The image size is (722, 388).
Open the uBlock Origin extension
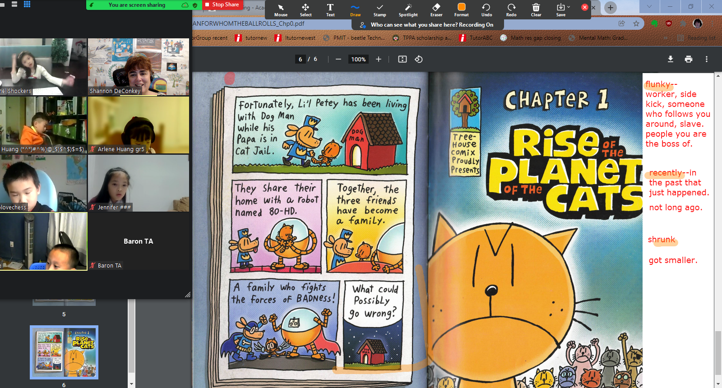(x=669, y=23)
